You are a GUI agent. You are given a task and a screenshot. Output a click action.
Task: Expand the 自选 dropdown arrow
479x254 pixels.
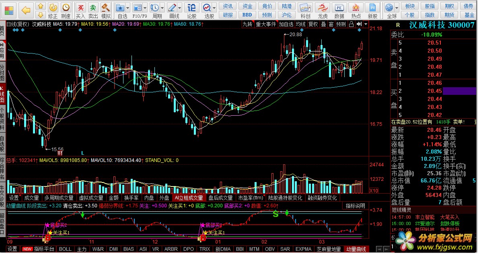(x=127, y=7)
